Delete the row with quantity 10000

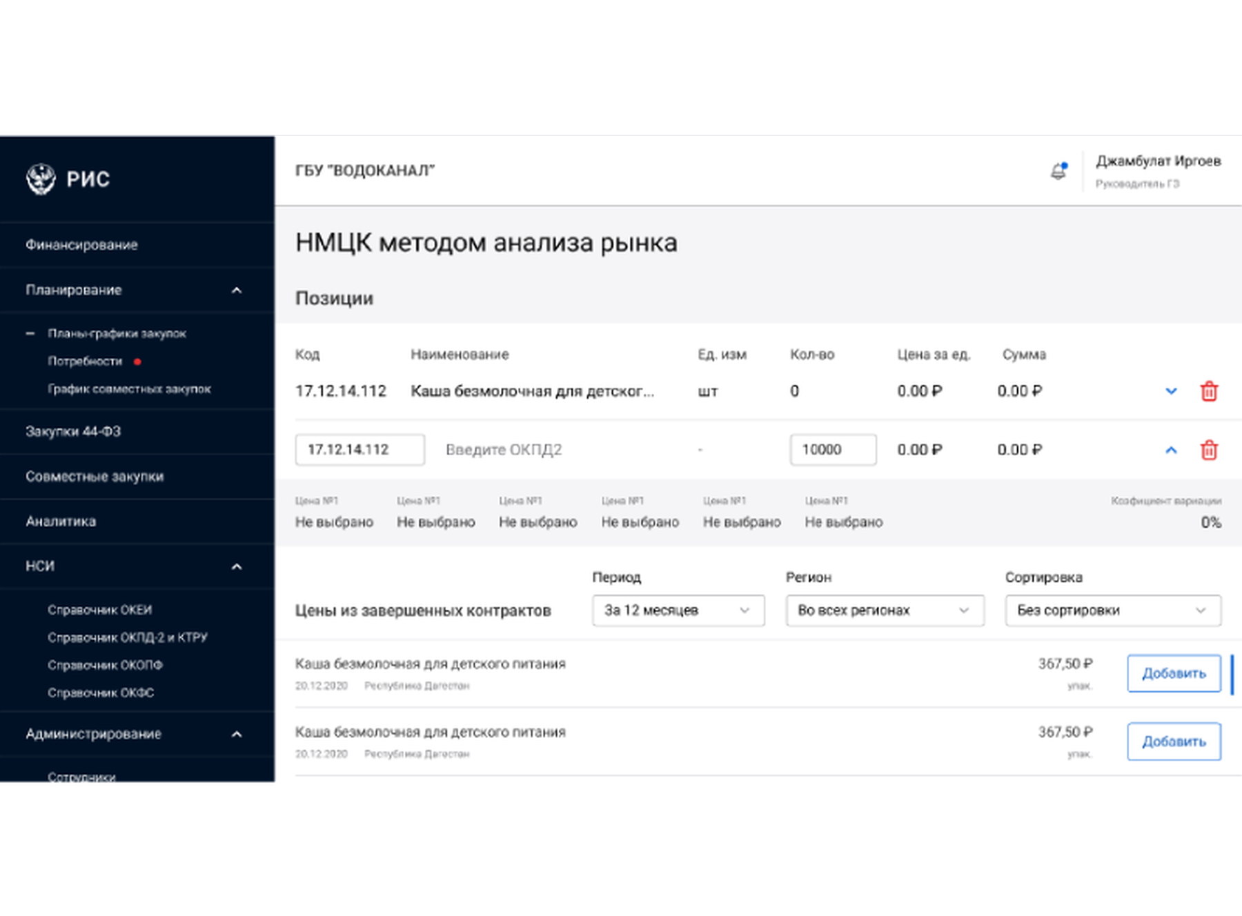coord(1209,450)
